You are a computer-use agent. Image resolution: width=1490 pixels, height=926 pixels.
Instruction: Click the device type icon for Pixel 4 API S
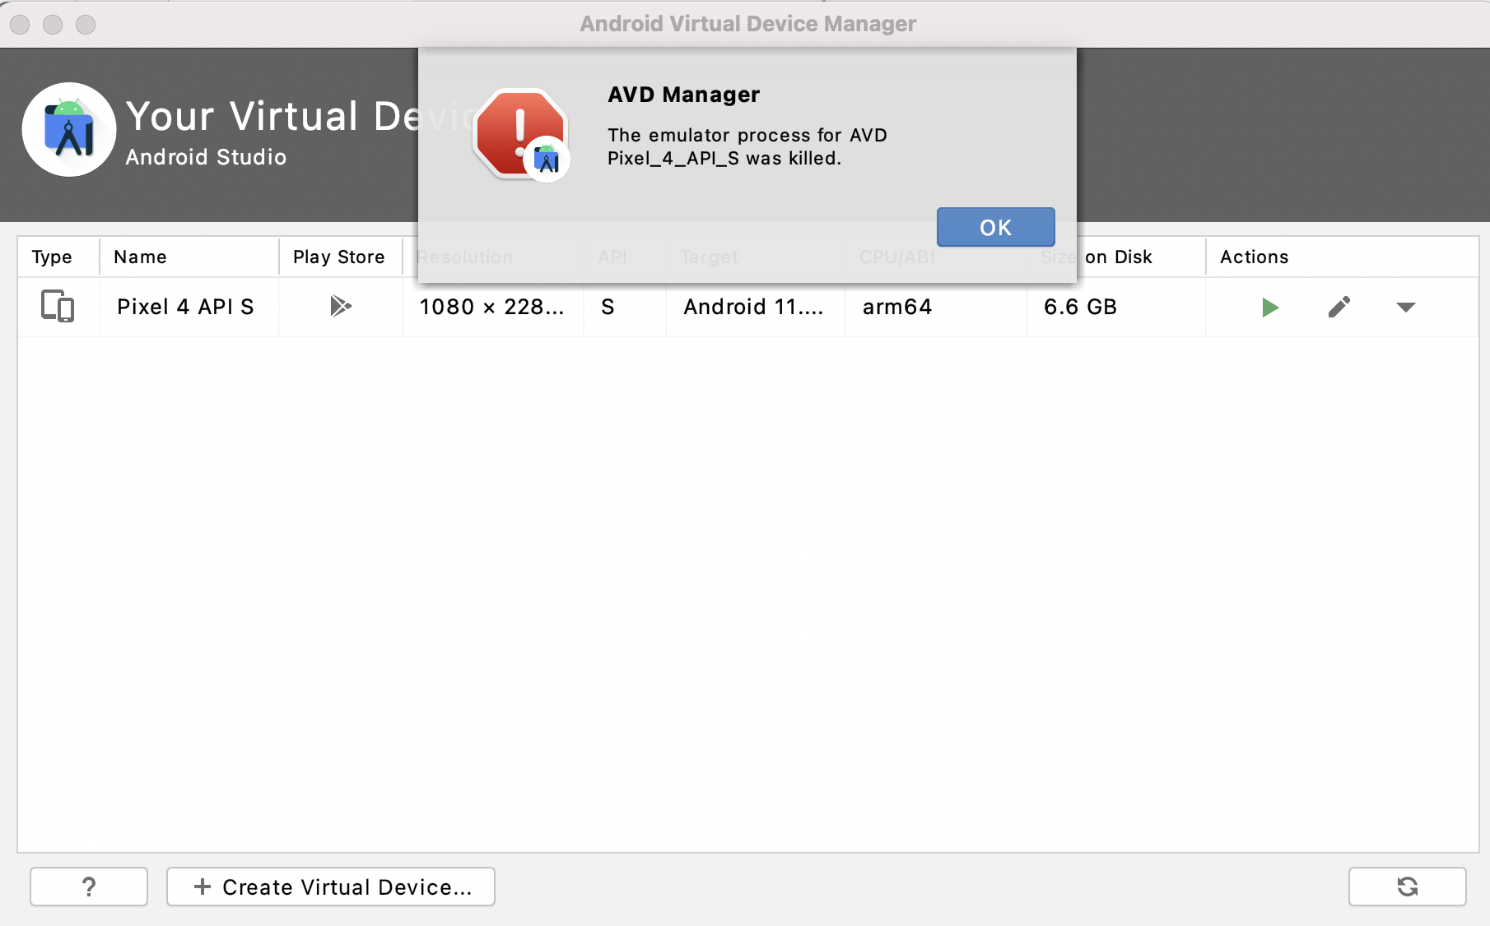click(x=58, y=307)
